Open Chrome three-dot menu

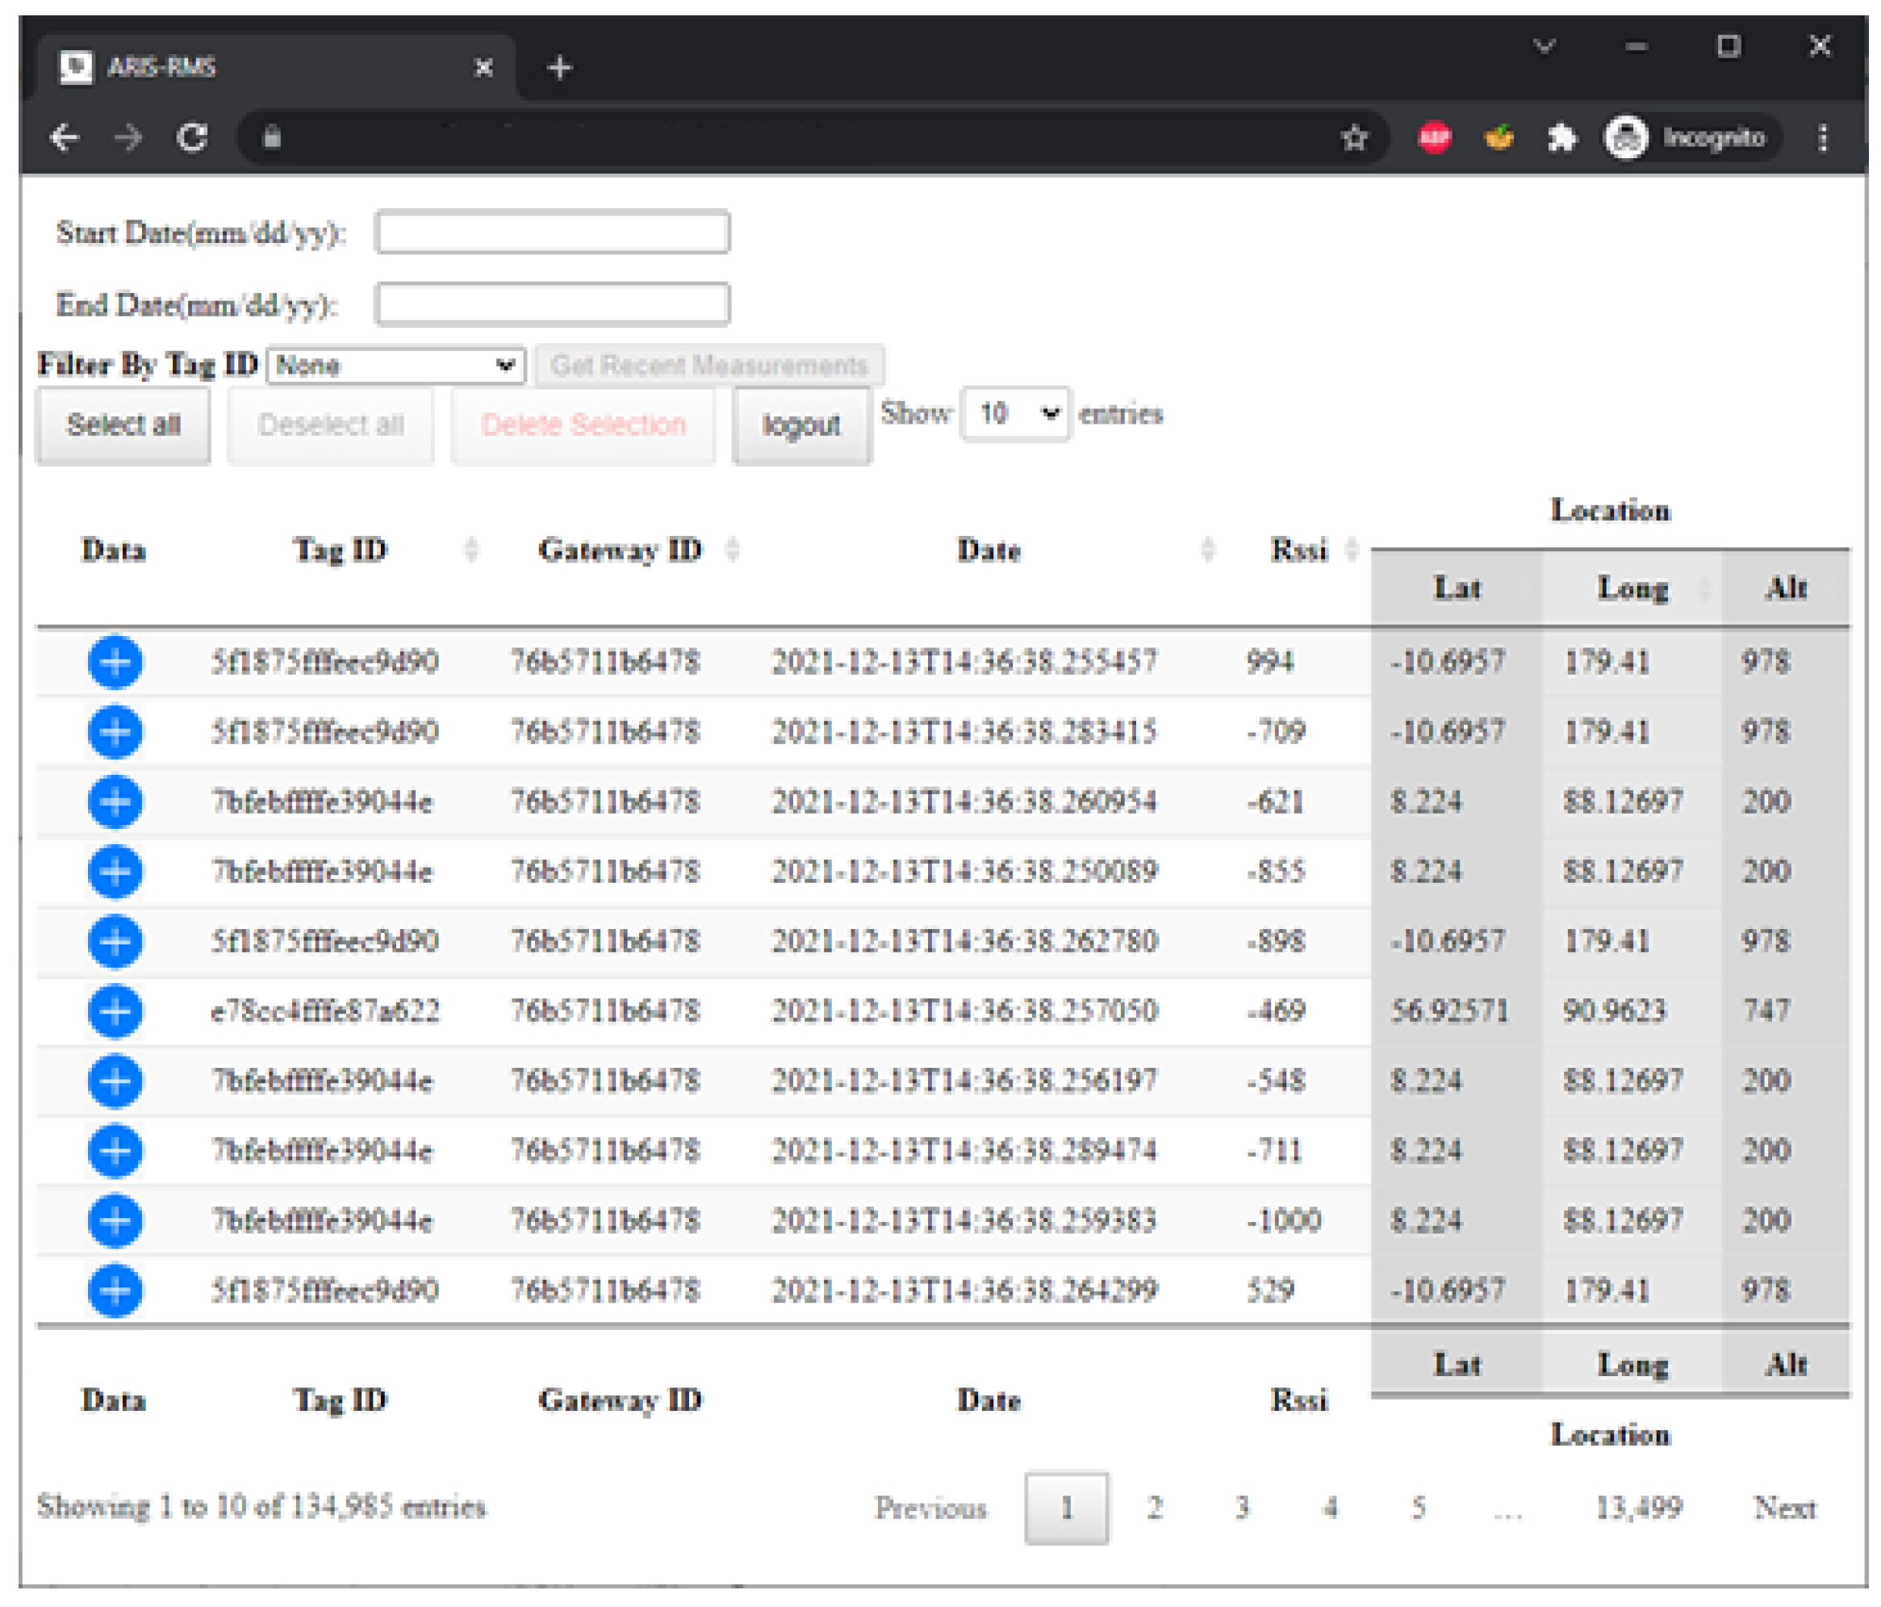click(x=1822, y=138)
